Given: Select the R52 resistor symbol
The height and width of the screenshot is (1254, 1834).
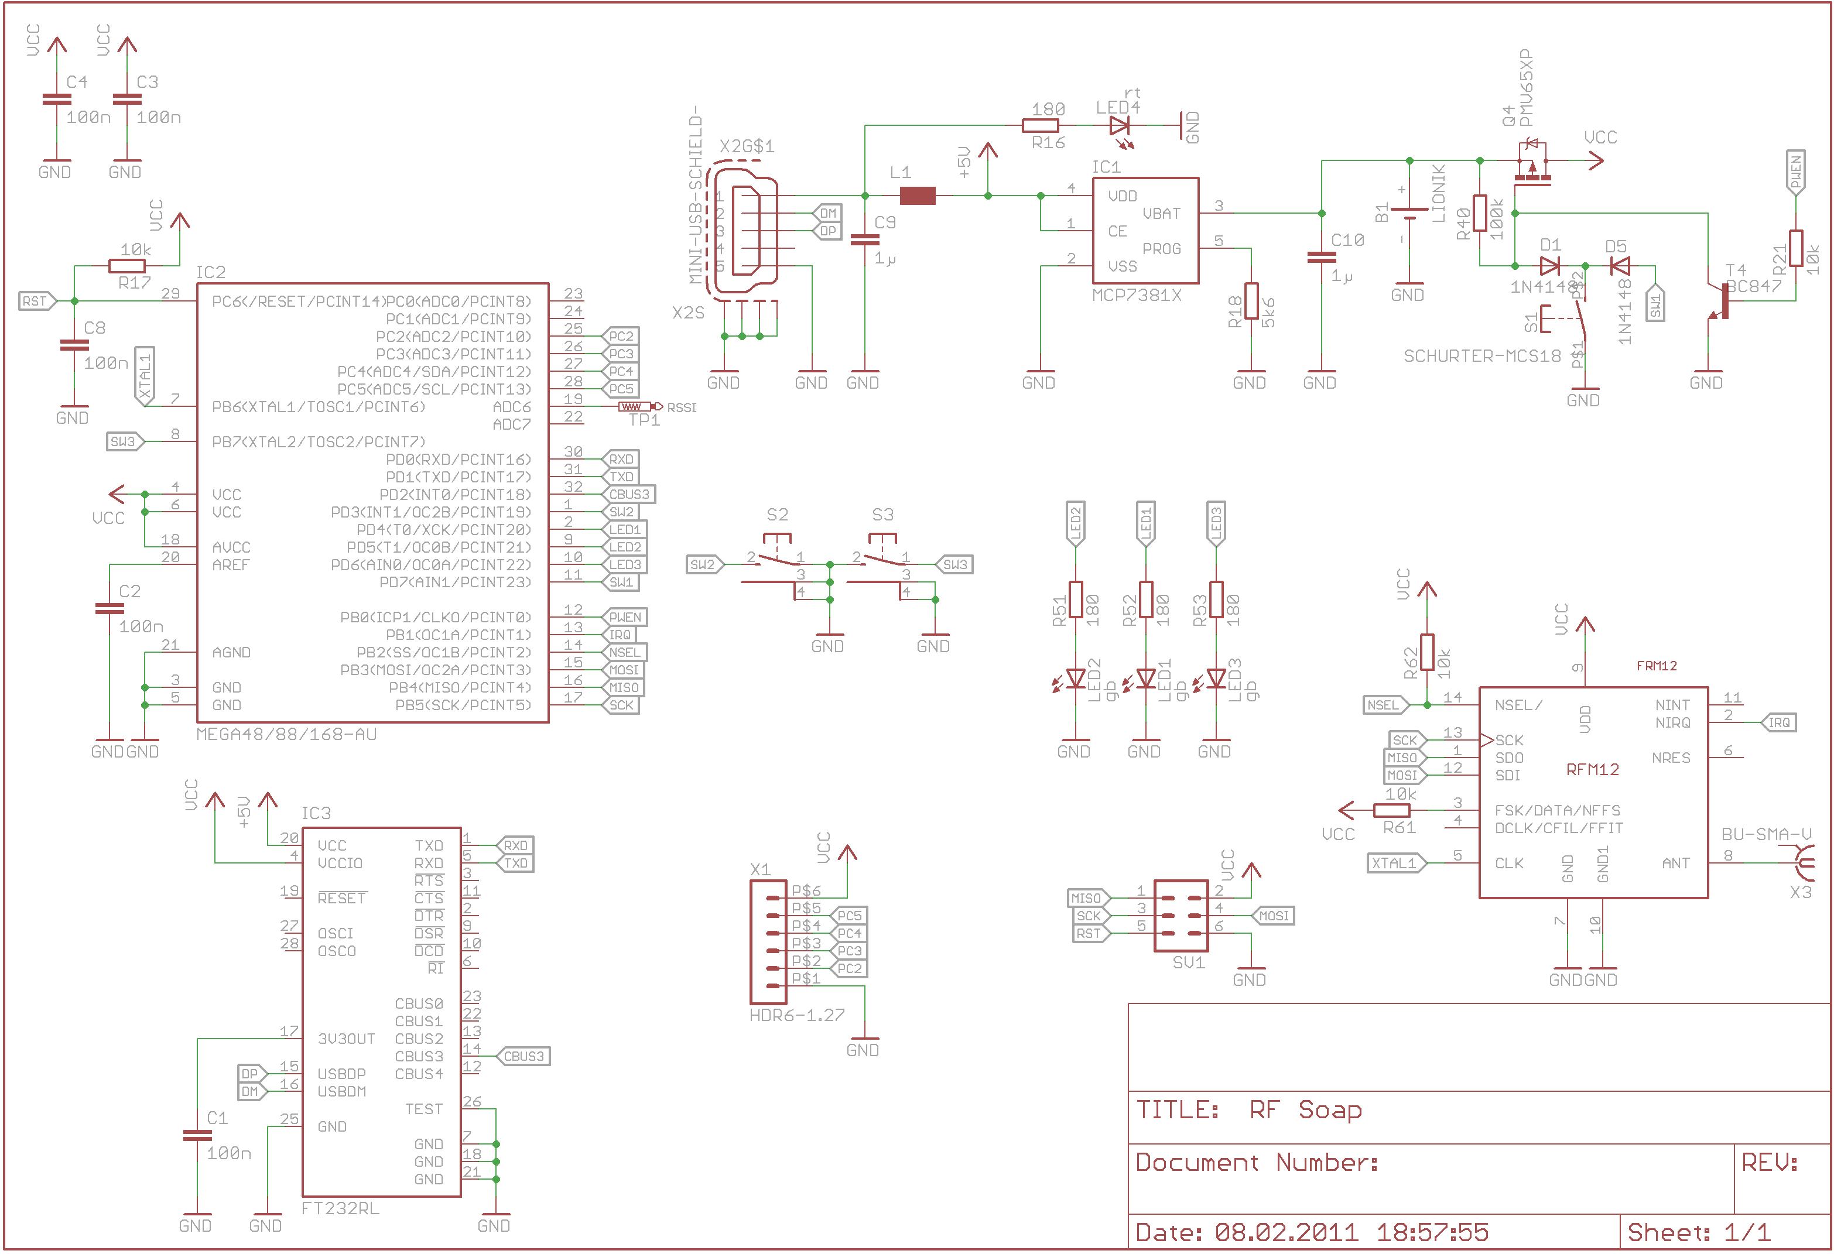Looking at the screenshot, I should pyautogui.click(x=1146, y=599).
